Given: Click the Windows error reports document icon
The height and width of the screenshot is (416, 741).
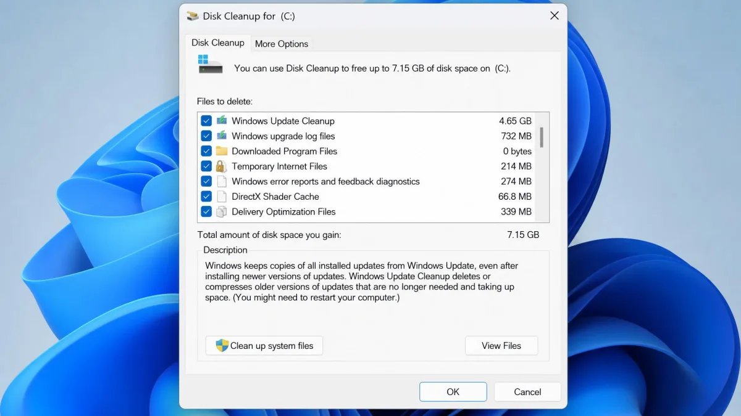Looking at the screenshot, I should [x=222, y=181].
